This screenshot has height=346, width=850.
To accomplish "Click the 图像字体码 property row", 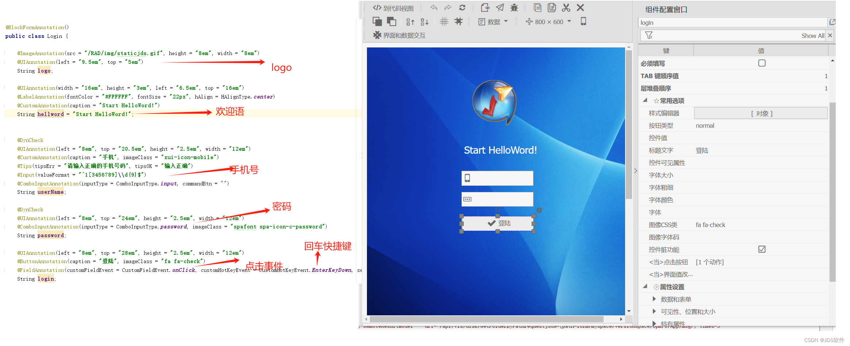I will tap(733, 237).
